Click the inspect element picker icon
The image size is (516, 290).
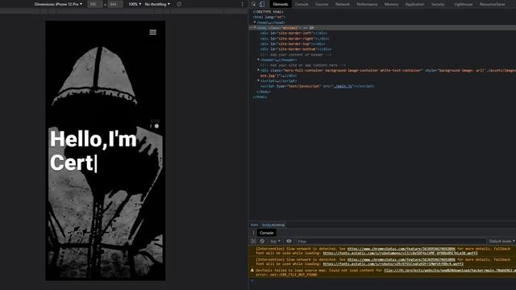point(254,4)
